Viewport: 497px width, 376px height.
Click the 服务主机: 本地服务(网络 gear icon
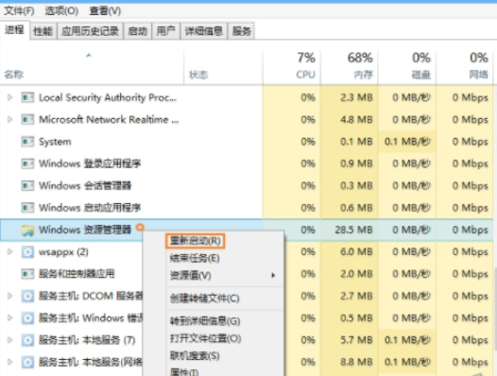pyautogui.click(x=27, y=362)
